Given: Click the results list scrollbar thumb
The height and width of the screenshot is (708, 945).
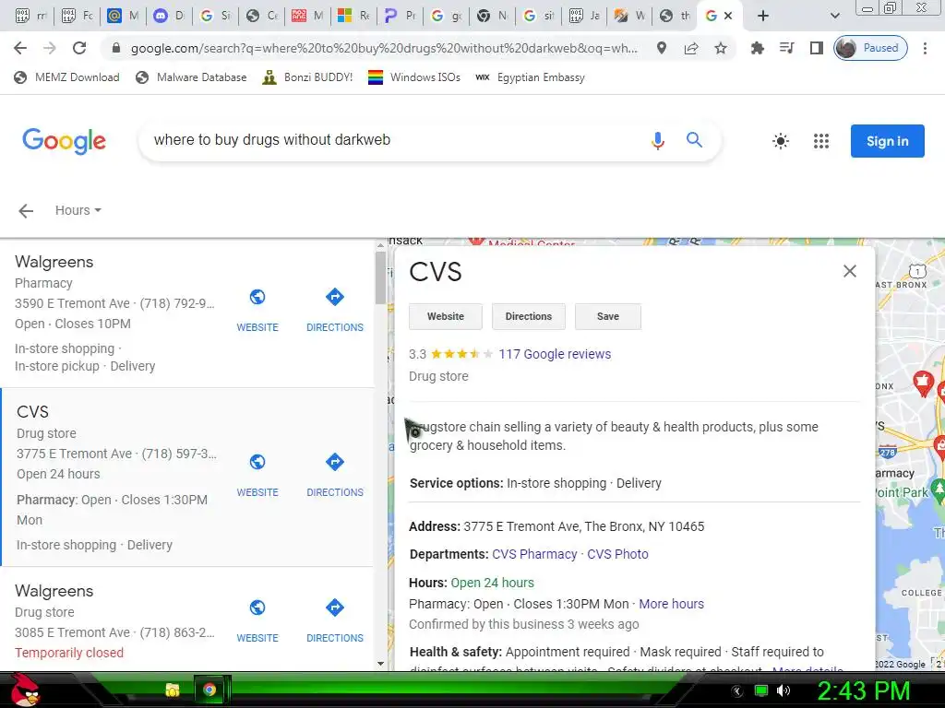Looking at the screenshot, I should [380, 278].
